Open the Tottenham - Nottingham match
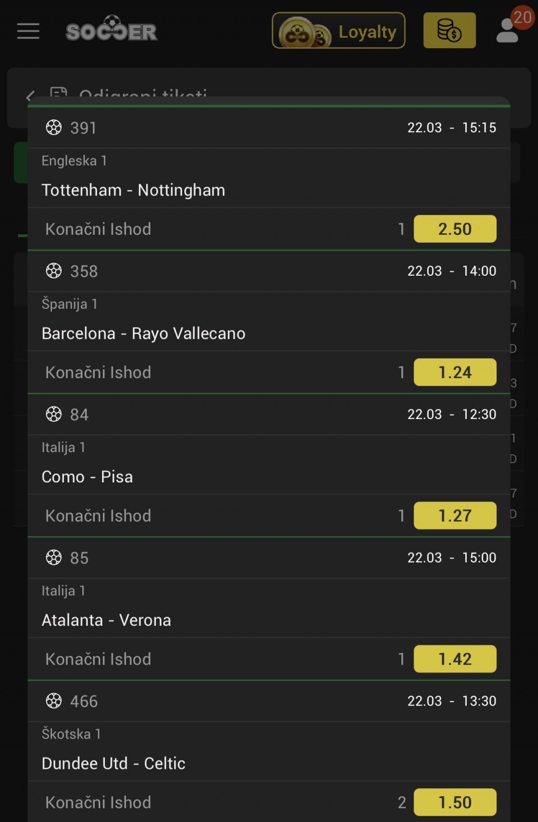Viewport: 538px width, 822px height. tap(133, 191)
